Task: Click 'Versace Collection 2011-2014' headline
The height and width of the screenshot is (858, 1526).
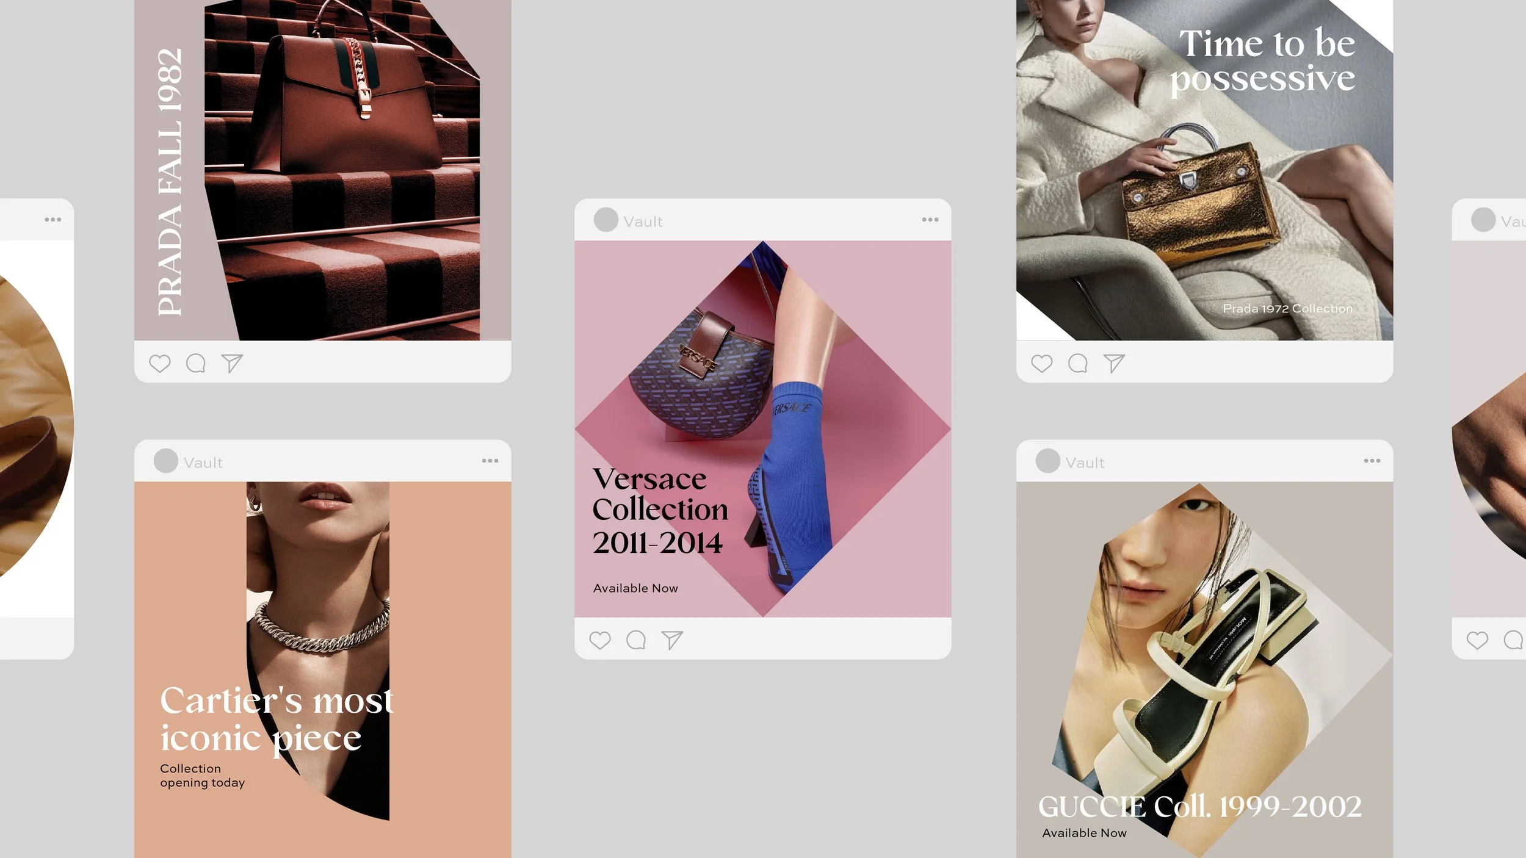Action: coord(660,511)
